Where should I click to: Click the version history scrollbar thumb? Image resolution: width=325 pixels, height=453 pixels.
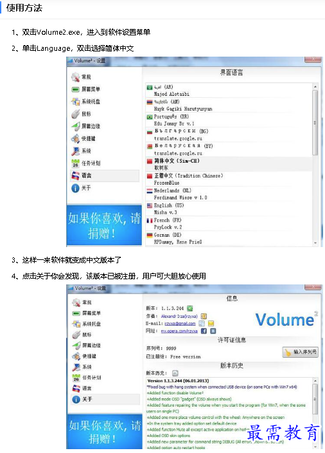point(315,399)
